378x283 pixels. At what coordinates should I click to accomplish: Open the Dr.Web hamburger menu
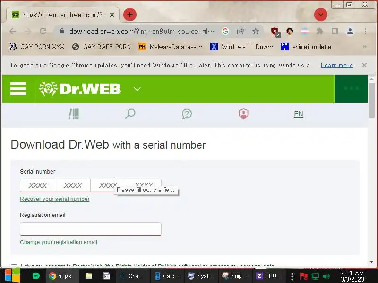pos(18,89)
